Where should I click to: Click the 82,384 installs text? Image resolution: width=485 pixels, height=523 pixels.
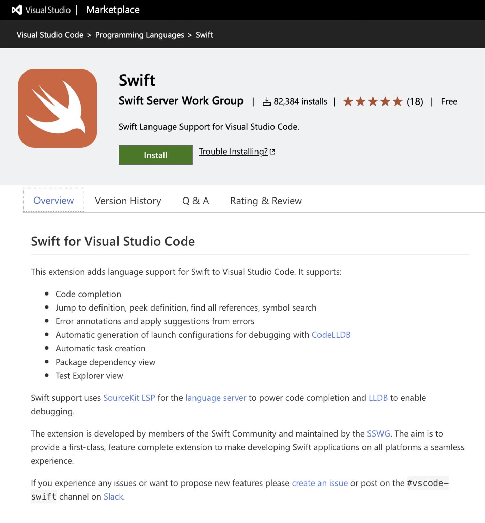pos(300,101)
